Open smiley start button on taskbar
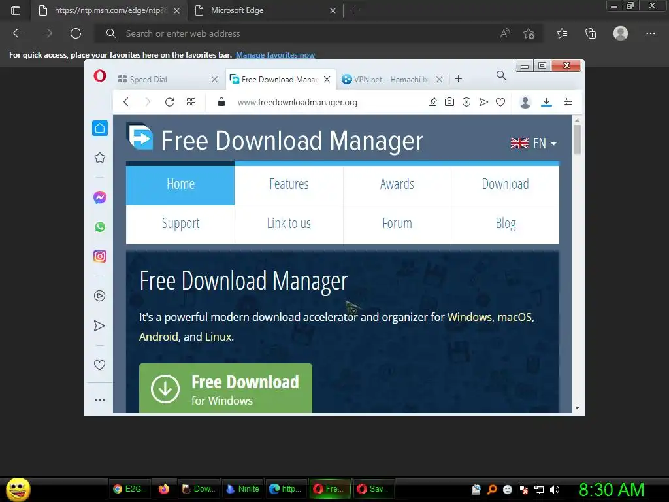669x502 pixels. click(x=18, y=489)
